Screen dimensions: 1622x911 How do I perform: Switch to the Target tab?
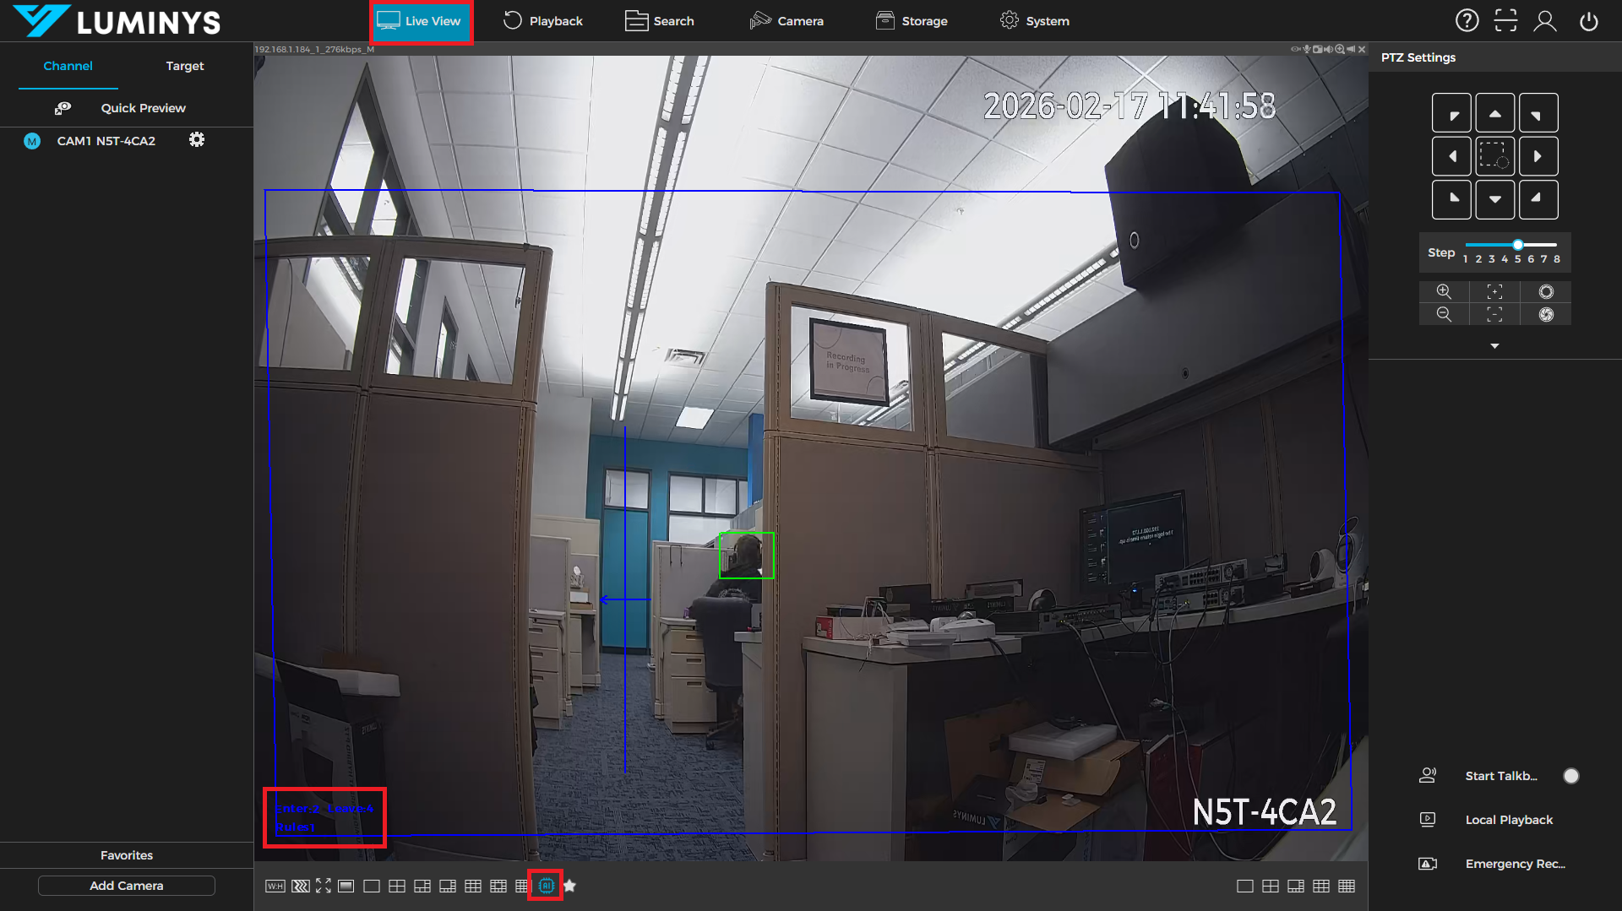pyautogui.click(x=184, y=66)
